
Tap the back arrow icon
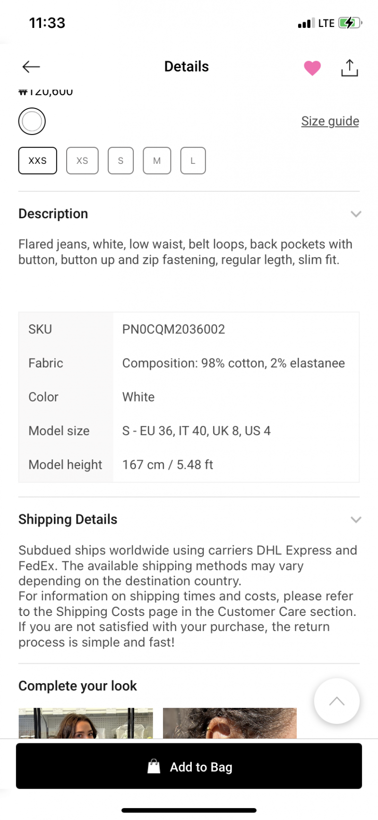[x=31, y=67]
